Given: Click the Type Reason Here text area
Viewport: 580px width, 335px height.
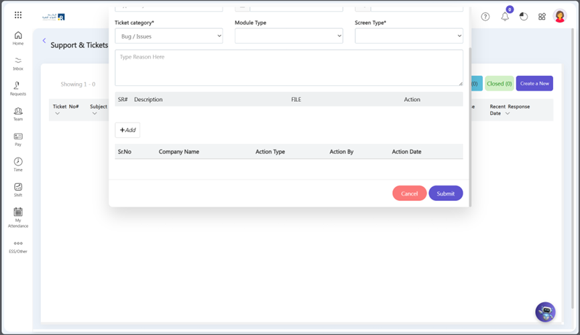Looking at the screenshot, I should click(288, 68).
